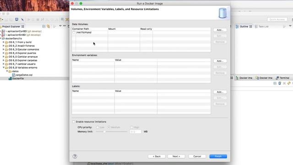The image size is (293, 165).
Task: Check the /var/lib/mysql volume checkbox
Action: click(74, 33)
